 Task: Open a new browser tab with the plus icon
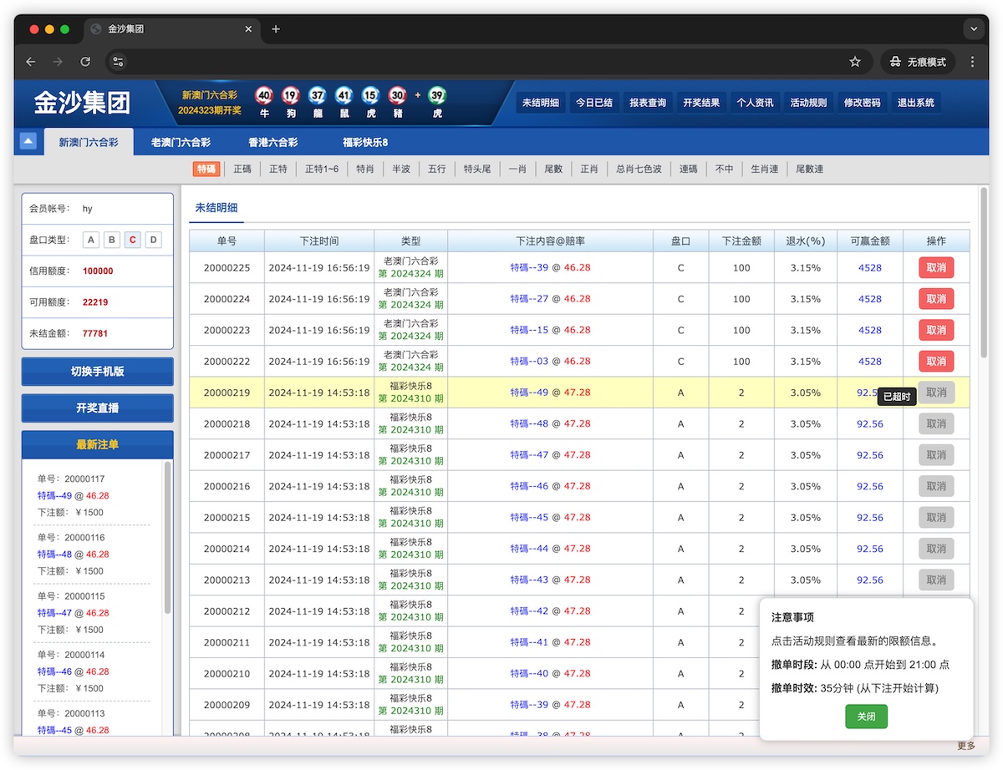(x=276, y=29)
